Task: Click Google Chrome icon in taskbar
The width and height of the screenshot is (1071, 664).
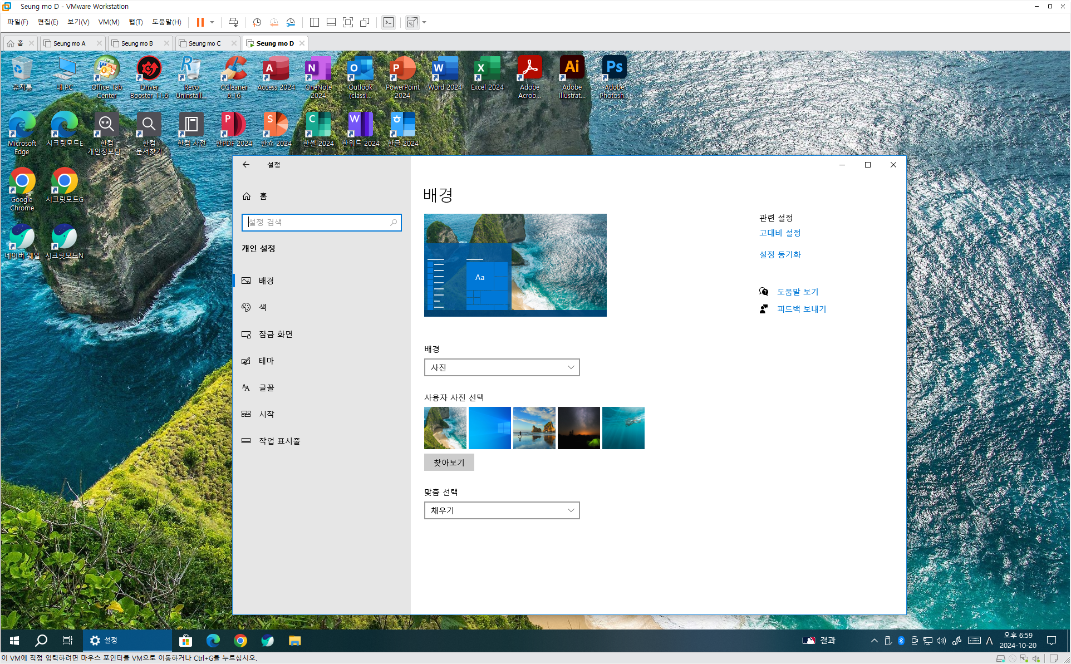Action: [x=240, y=641]
